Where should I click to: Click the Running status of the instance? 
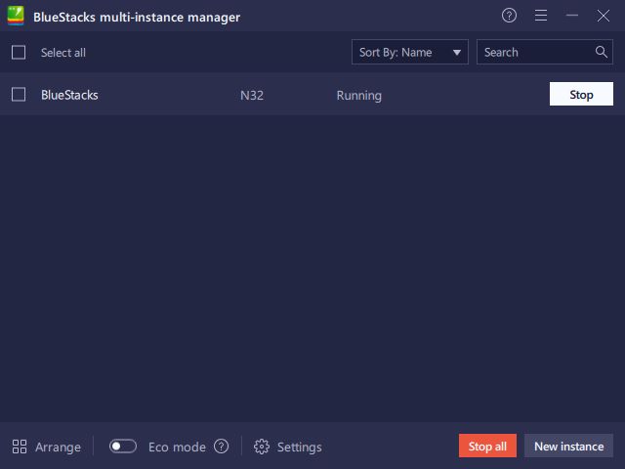click(358, 95)
